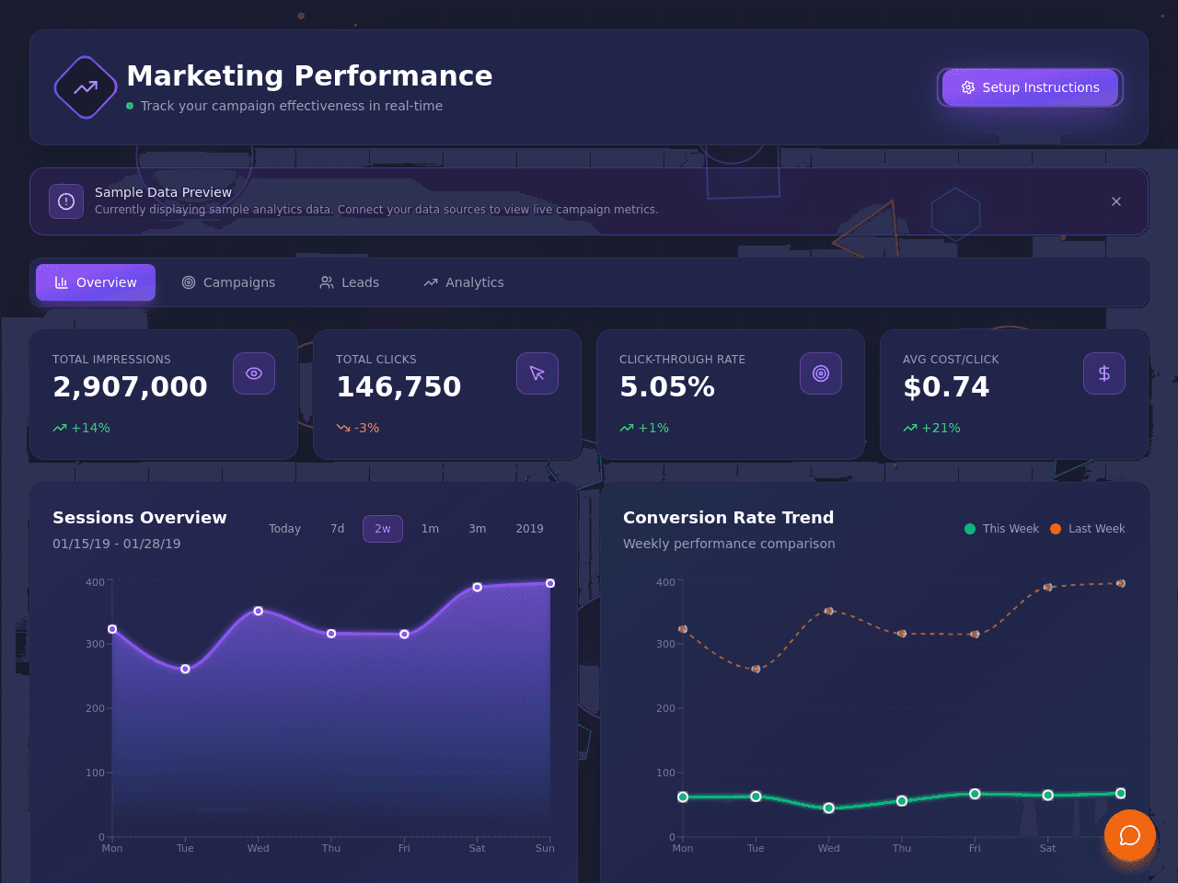Click the Weekly performance comparison subtitle
1178x883 pixels.
tap(729, 544)
